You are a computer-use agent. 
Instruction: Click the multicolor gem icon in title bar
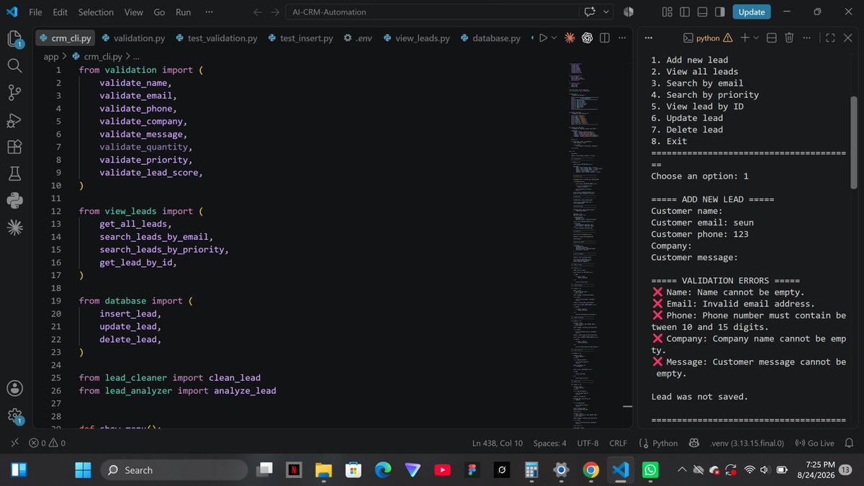tap(628, 12)
